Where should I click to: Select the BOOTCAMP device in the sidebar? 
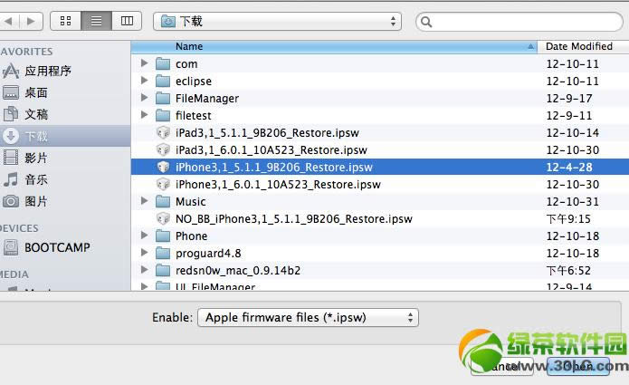coord(57,247)
